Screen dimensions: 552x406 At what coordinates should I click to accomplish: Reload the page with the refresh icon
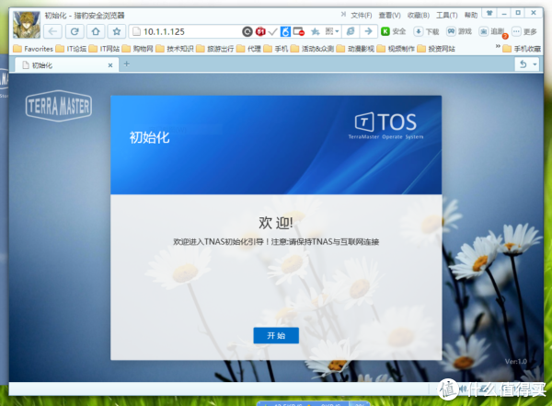[x=75, y=31]
